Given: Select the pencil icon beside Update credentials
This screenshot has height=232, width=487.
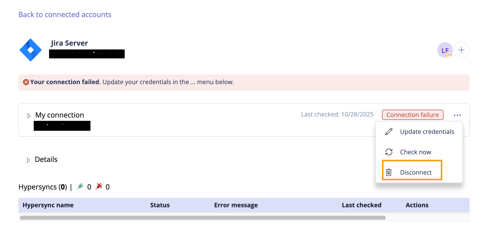Looking at the screenshot, I should tap(389, 132).
